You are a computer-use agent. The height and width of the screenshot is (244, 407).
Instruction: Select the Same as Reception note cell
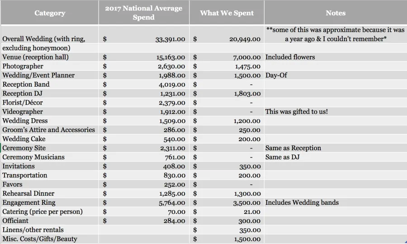click(336, 148)
